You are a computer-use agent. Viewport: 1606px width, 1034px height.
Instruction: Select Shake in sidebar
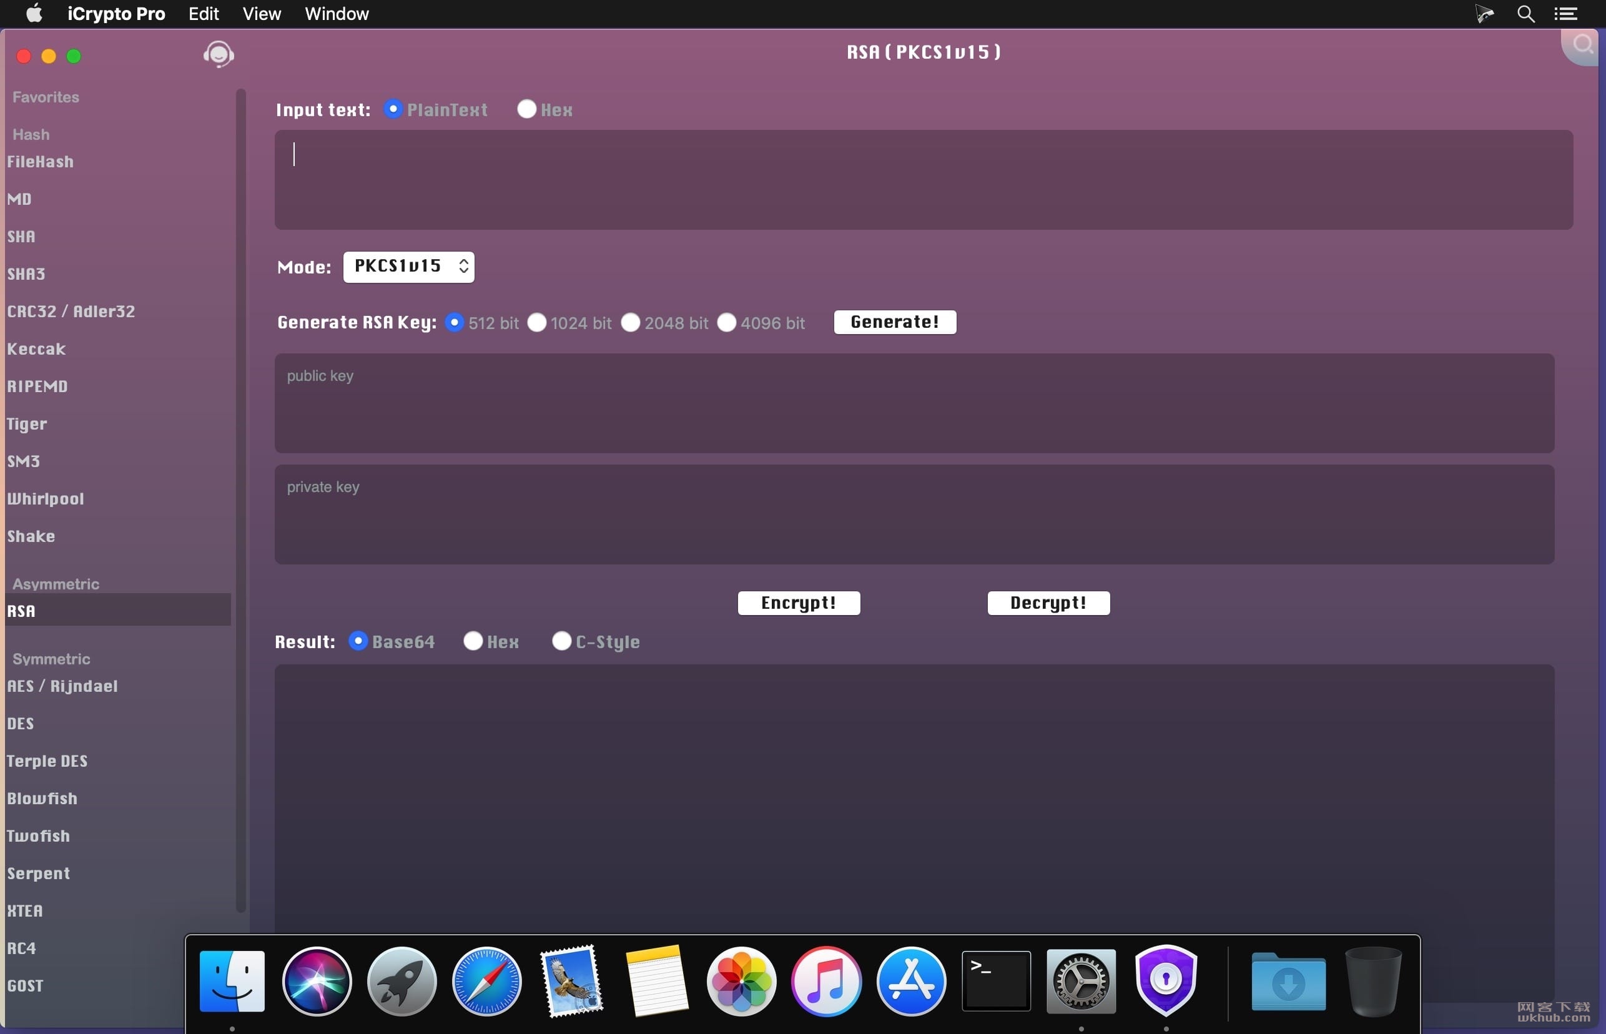pyautogui.click(x=31, y=536)
